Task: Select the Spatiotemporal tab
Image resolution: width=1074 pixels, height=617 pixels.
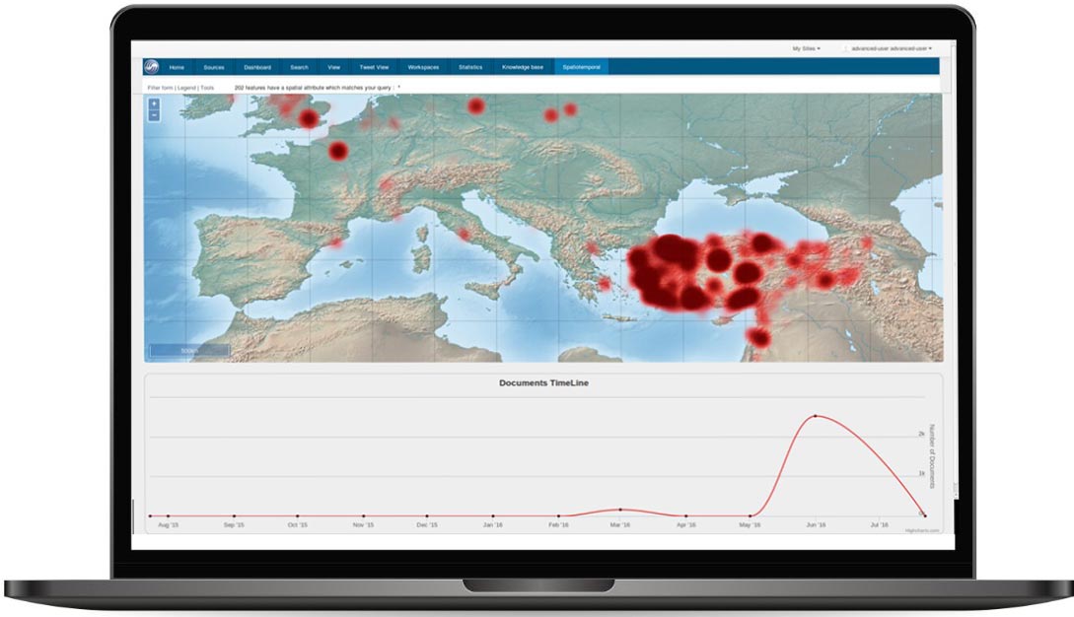Action: (x=581, y=67)
